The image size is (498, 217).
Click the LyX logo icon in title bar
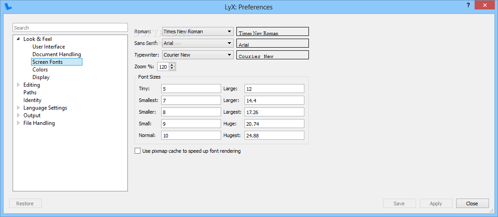coord(9,6)
